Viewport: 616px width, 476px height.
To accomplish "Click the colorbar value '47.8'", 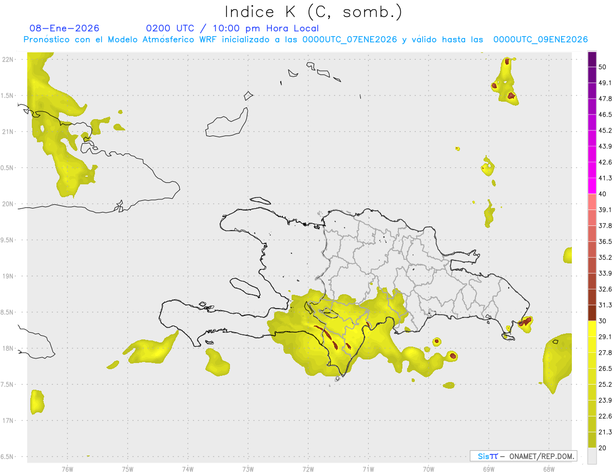I will [605, 99].
